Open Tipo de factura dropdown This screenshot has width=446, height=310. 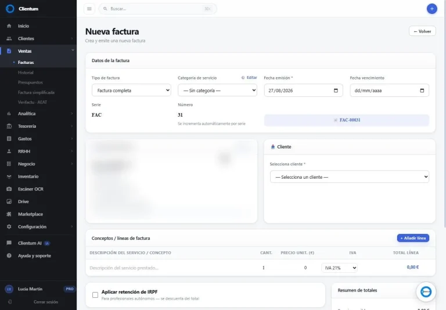tap(131, 90)
